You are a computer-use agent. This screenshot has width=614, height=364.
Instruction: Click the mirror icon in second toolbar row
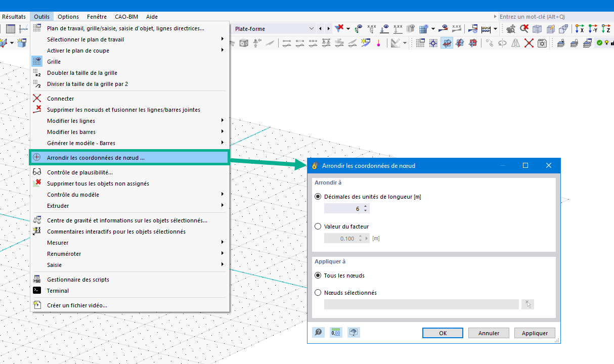click(x=515, y=43)
